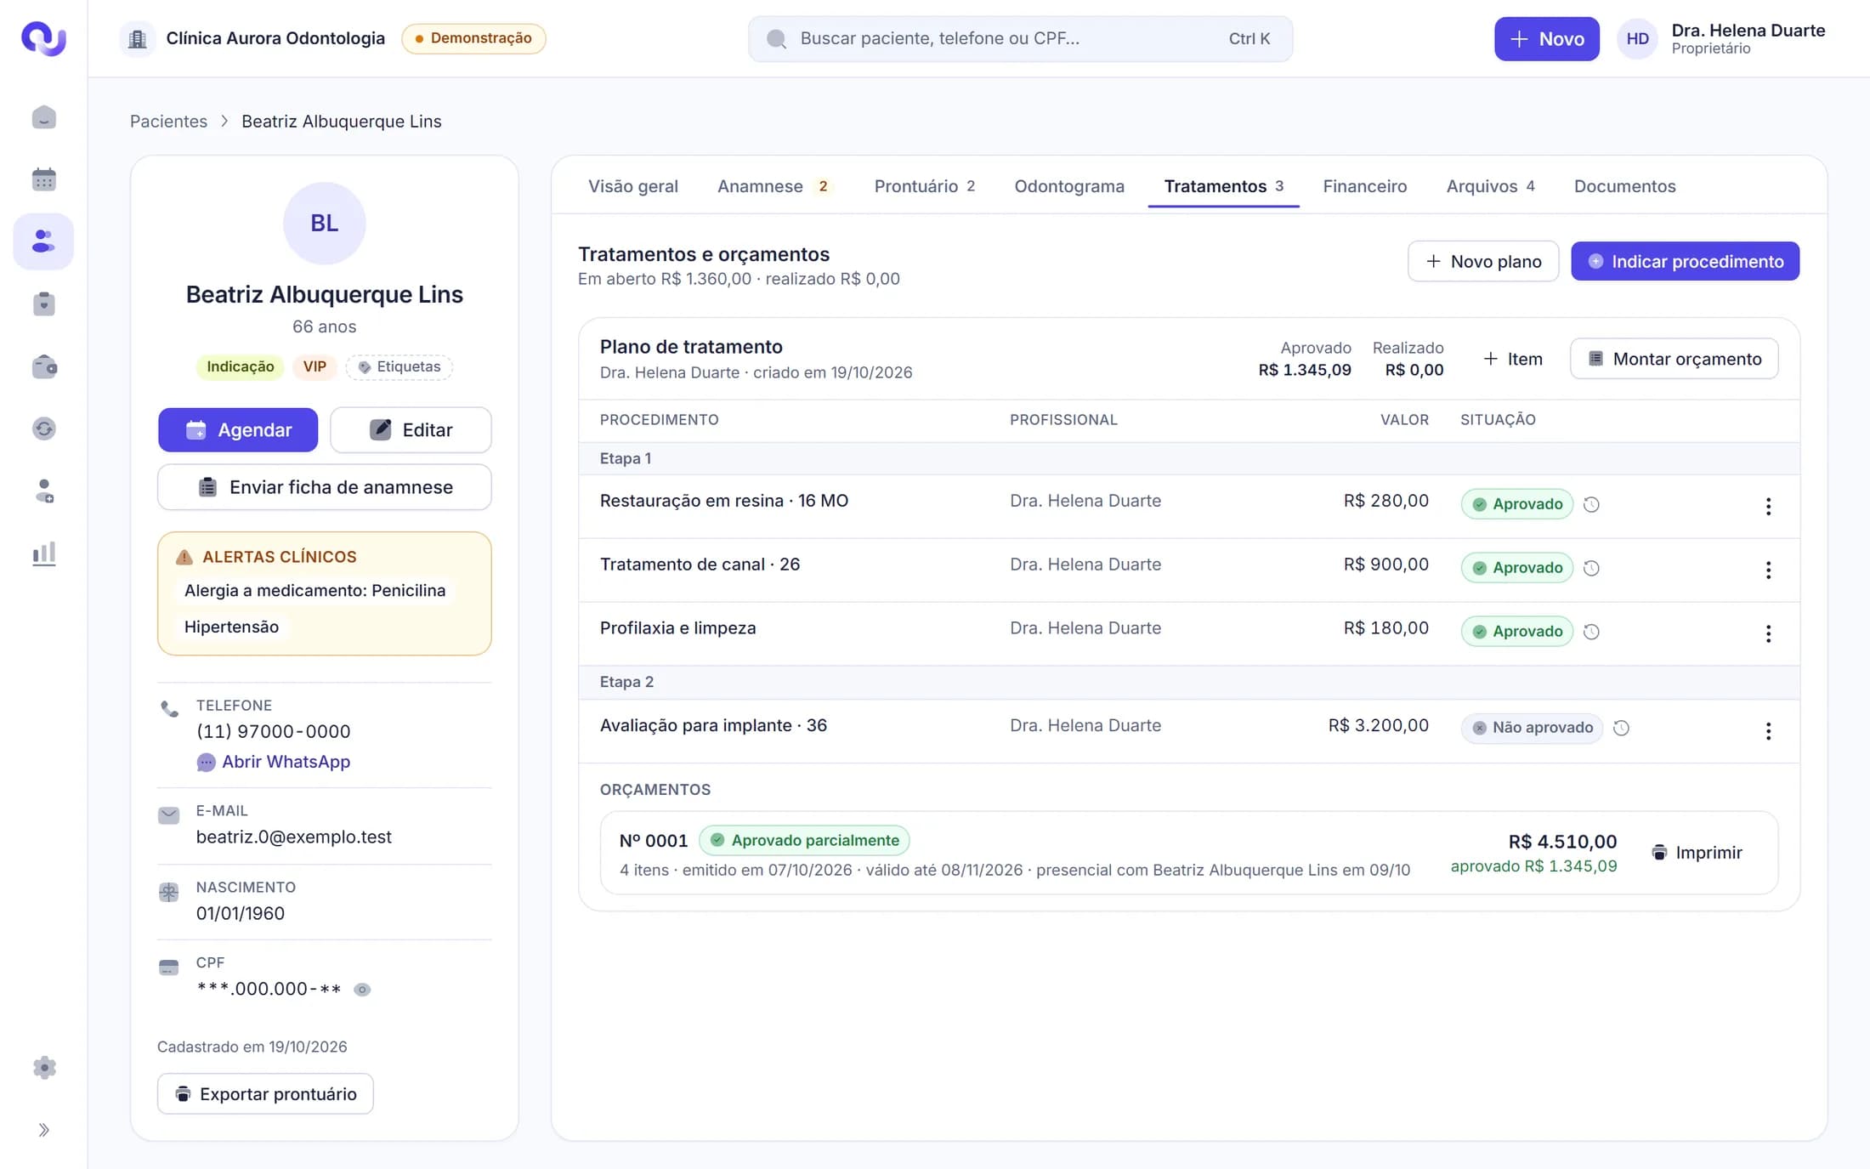1870x1169 pixels.
Task: Open the Prontuário tab
Action: (x=924, y=186)
